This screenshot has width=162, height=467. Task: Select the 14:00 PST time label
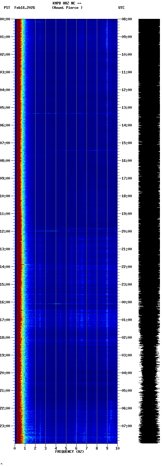pyautogui.click(x=5, y=267)
